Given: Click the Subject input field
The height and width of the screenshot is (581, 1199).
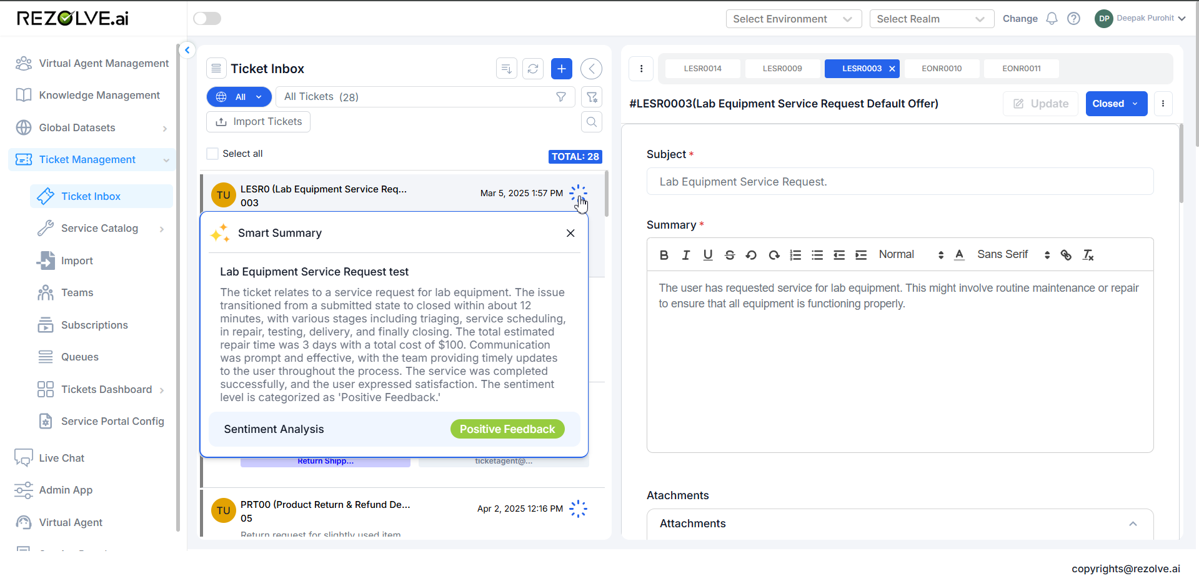Looking at the screenshot, I should point(900,181).
